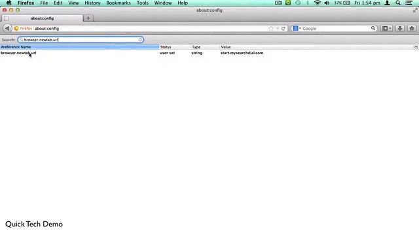The image size is (419, 235).
Task: Click the Back navigation arrow button
Action: point(7,28)
